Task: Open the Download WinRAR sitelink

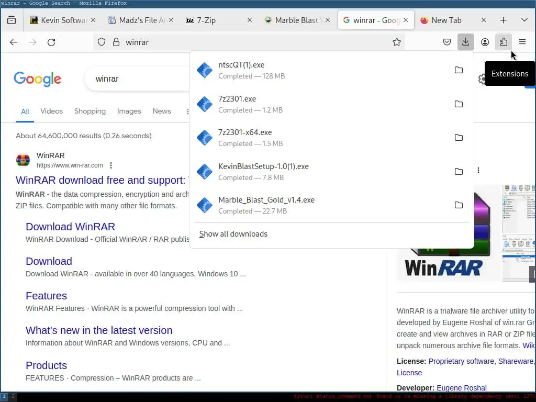Action: [71, 227]
